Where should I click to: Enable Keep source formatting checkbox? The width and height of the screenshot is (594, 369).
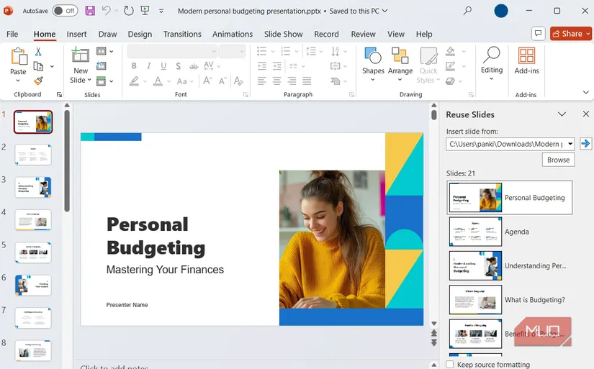click(x=450, y=365)
